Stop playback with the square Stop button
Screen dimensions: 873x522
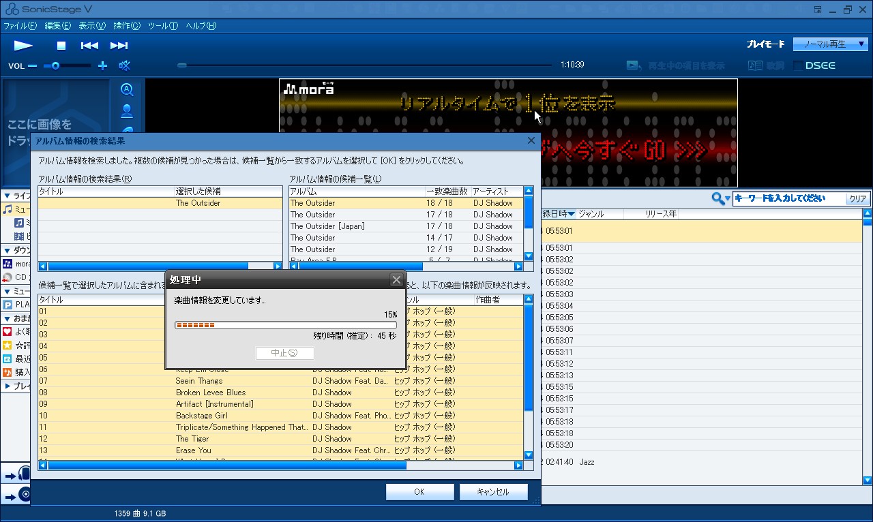coord(61,46)
